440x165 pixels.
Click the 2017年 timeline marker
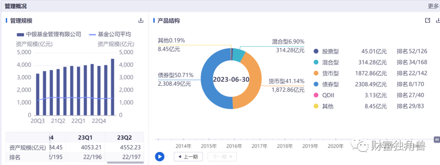(259, 146)
